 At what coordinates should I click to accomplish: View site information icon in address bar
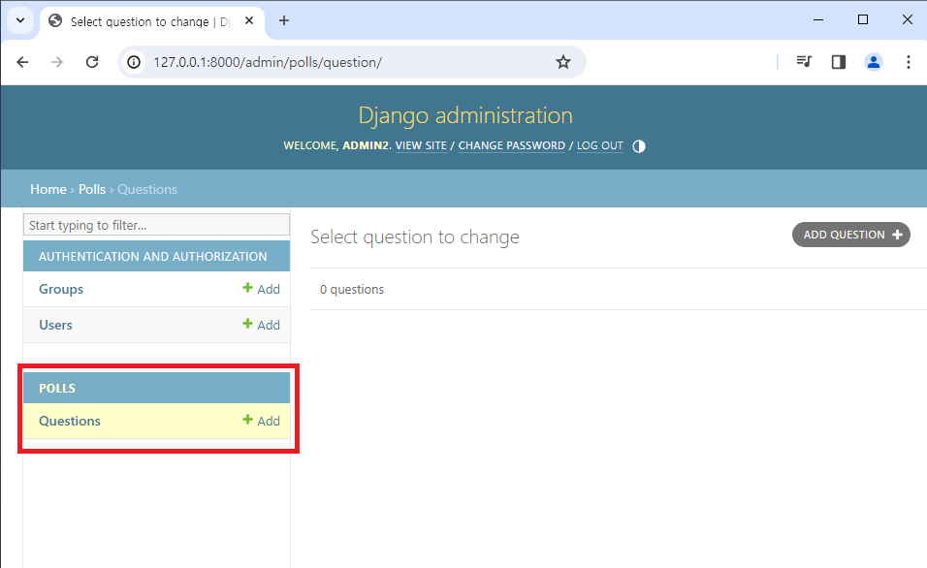[134, 62]
